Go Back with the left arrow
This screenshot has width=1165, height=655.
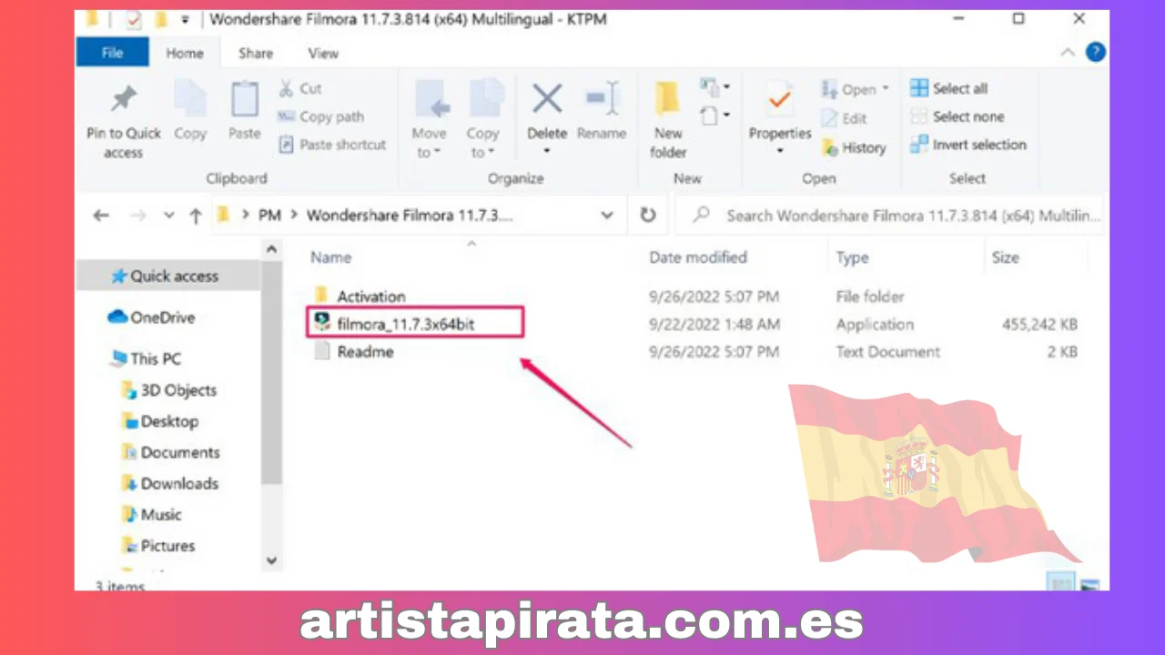tap(101, 216)
